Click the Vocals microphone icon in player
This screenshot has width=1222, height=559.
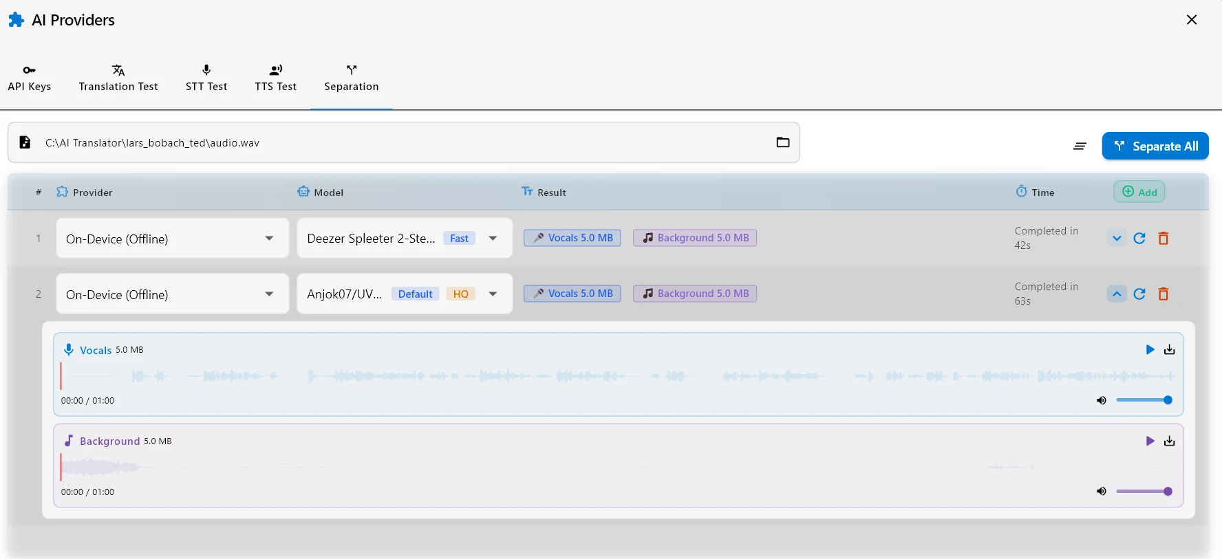(x=68, y=350)
